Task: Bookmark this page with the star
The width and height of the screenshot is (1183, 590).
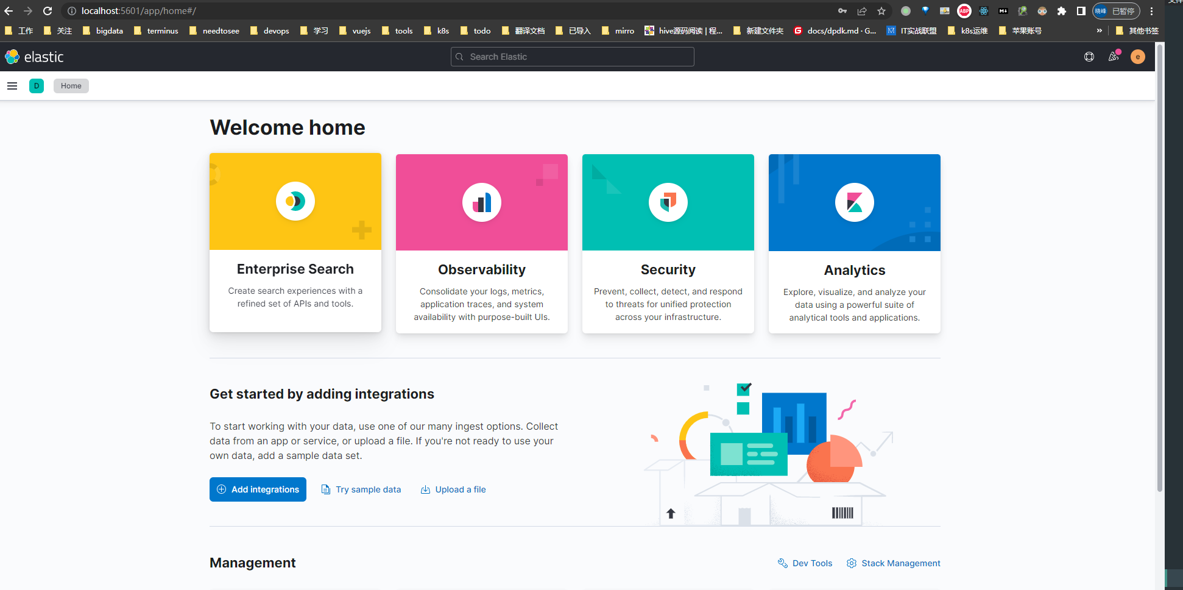Action: [x=881, y=11]
